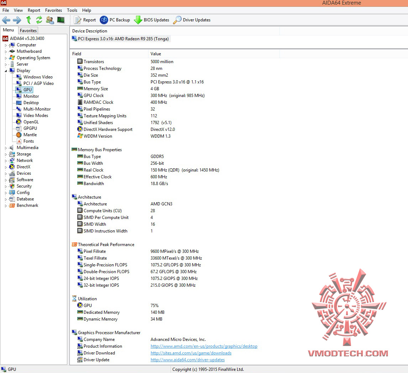Click the Devices icon in the tree
The width and height of the screenshot is (408, 373).
[x=12, y=173]
